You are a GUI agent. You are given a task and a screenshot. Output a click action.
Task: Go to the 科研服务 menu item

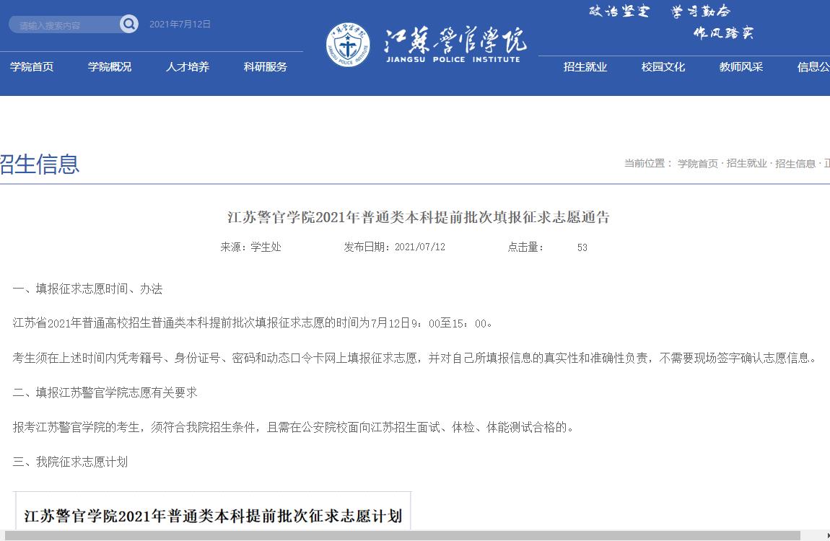point(266,67)
